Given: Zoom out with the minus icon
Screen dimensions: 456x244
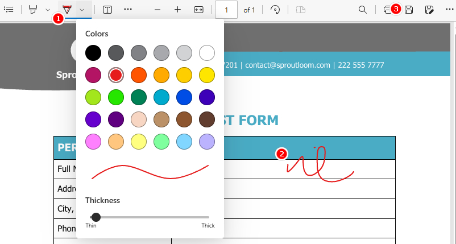Looking at the screenshot, I should 157,10.
